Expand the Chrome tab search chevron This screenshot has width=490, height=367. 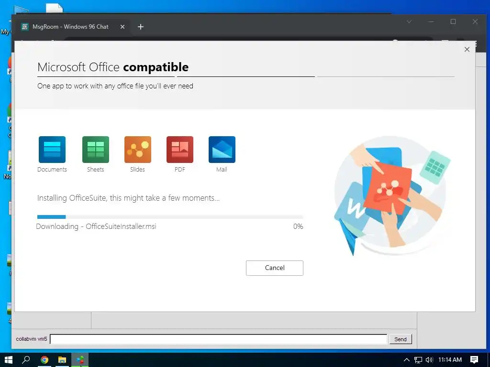coord(409,22)
